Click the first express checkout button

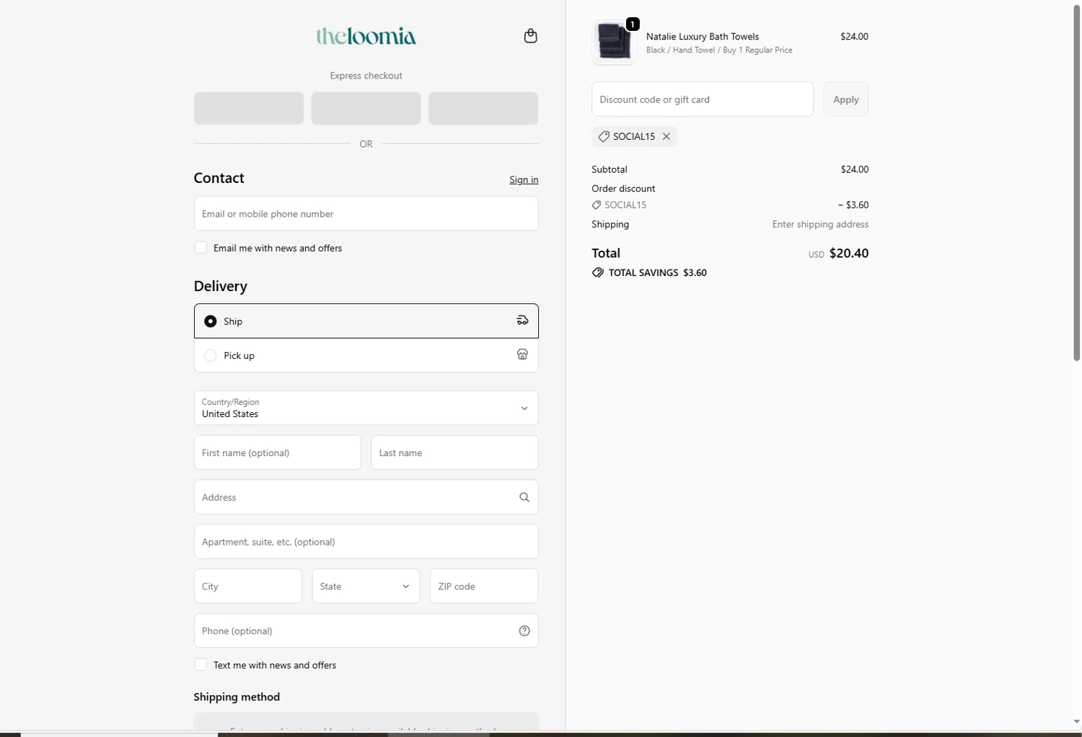(x=249, y=108)
